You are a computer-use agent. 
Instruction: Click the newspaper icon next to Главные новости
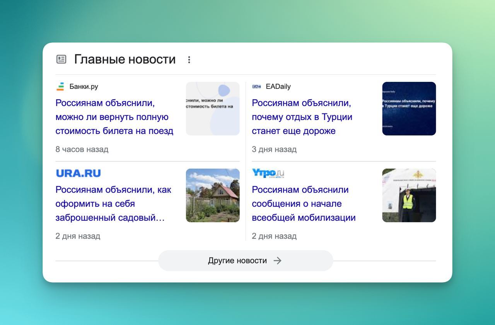(61, 59)
